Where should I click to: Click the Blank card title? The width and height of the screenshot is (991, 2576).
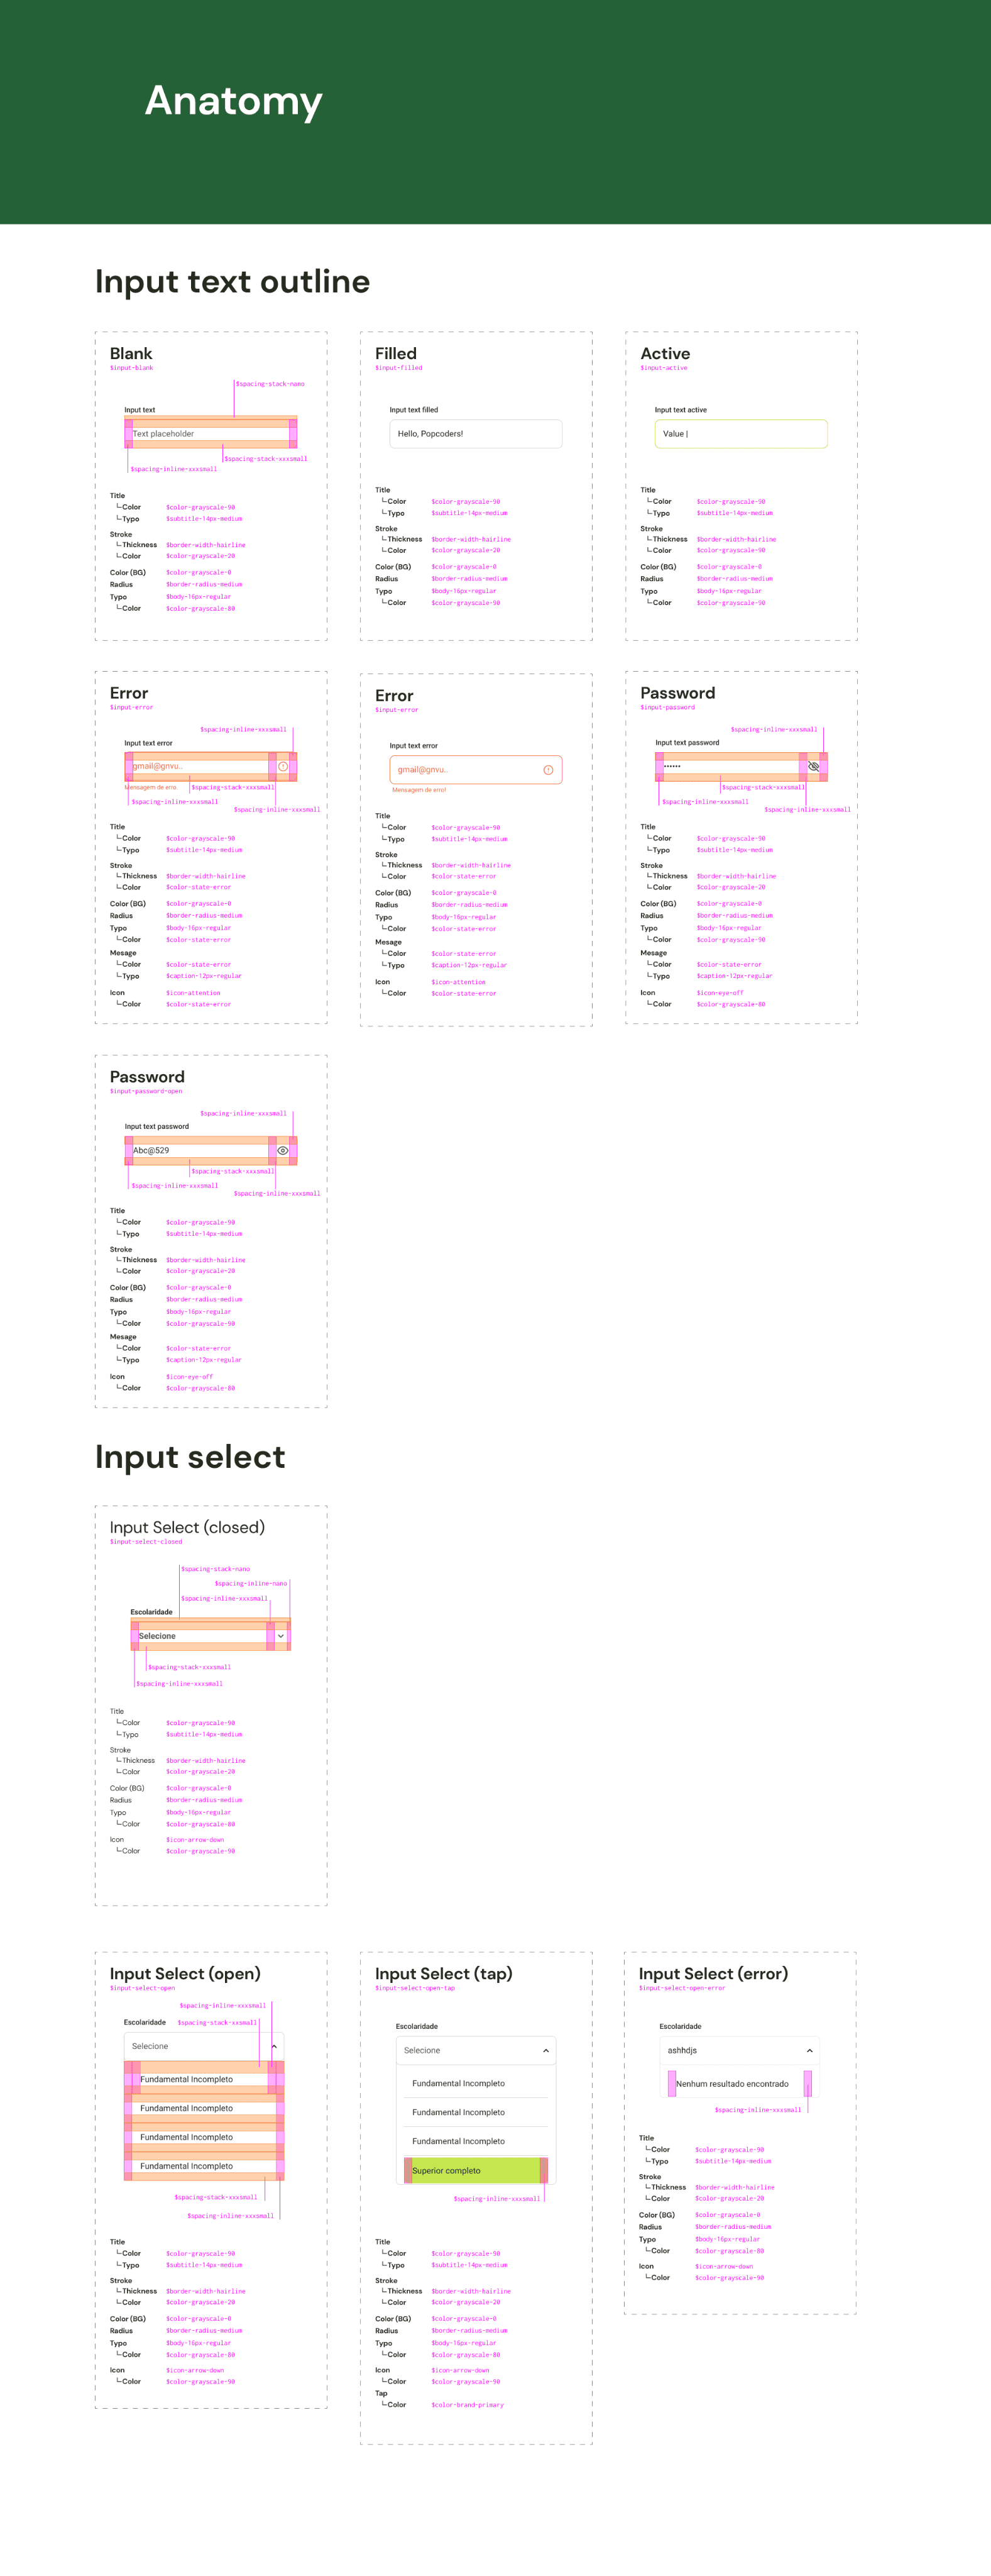click(131, 353)
